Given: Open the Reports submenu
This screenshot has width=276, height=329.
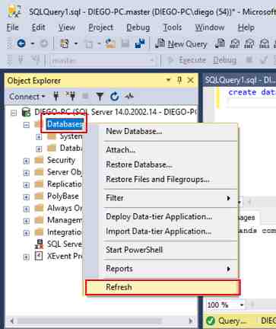Looking at the screenshot, I should click(161, 269).
